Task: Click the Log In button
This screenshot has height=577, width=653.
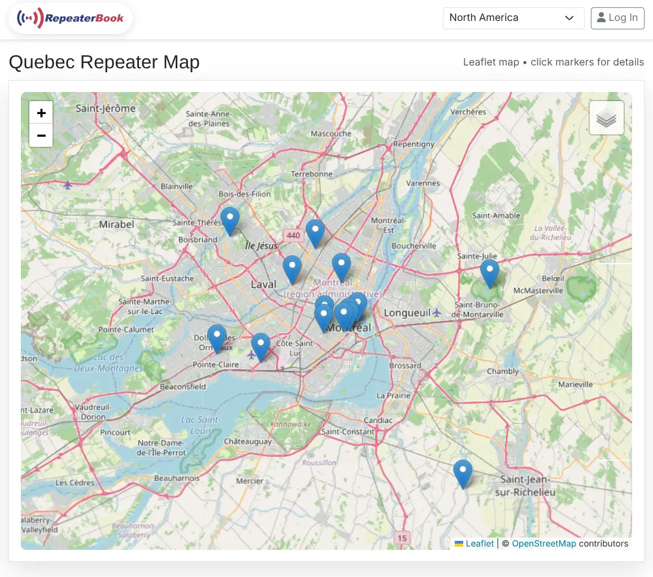Action: pos(617,18)
